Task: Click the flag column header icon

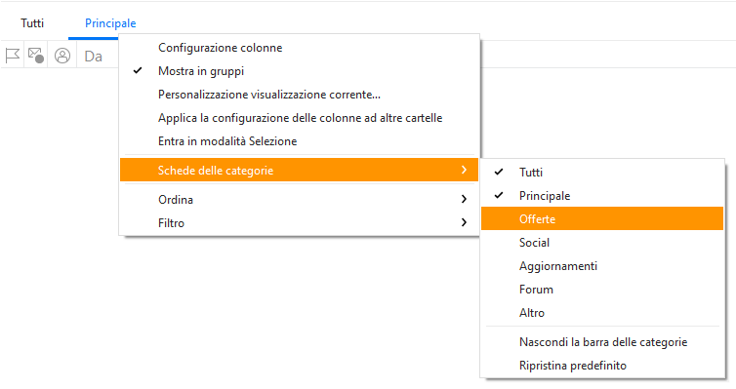Action: (x=13, y=56)
